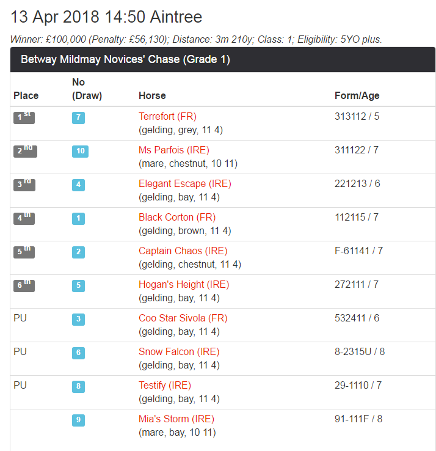Image resolution: width=436 pixels, height=451 pixels.
Task: Click the blue number 9 badge
Action: [x=78, y=420]
